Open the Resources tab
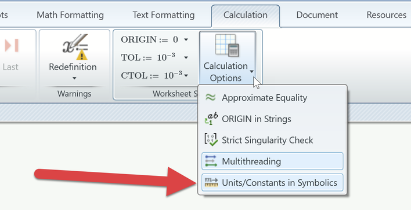This screenshot has height=210, width=411. tap(387, 15)
